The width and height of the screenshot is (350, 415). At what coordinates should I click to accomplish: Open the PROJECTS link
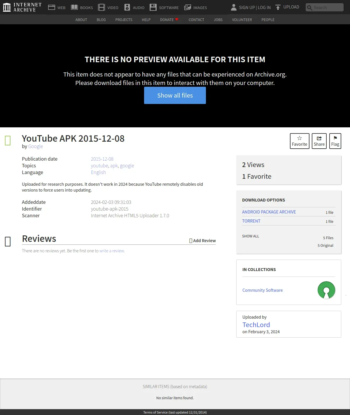124,20
